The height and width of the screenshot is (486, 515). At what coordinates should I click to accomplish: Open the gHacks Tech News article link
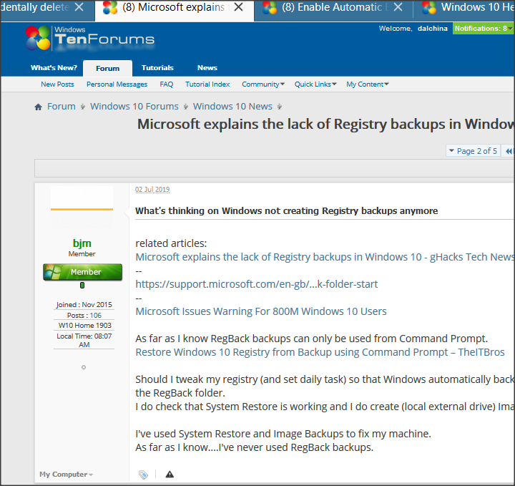coord(325,257)
